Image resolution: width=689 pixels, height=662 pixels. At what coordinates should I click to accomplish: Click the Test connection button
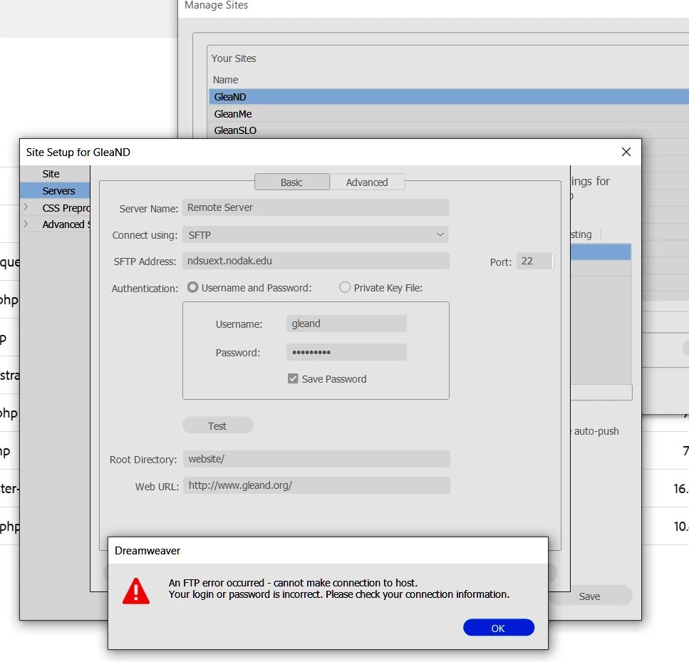point(218,425)
